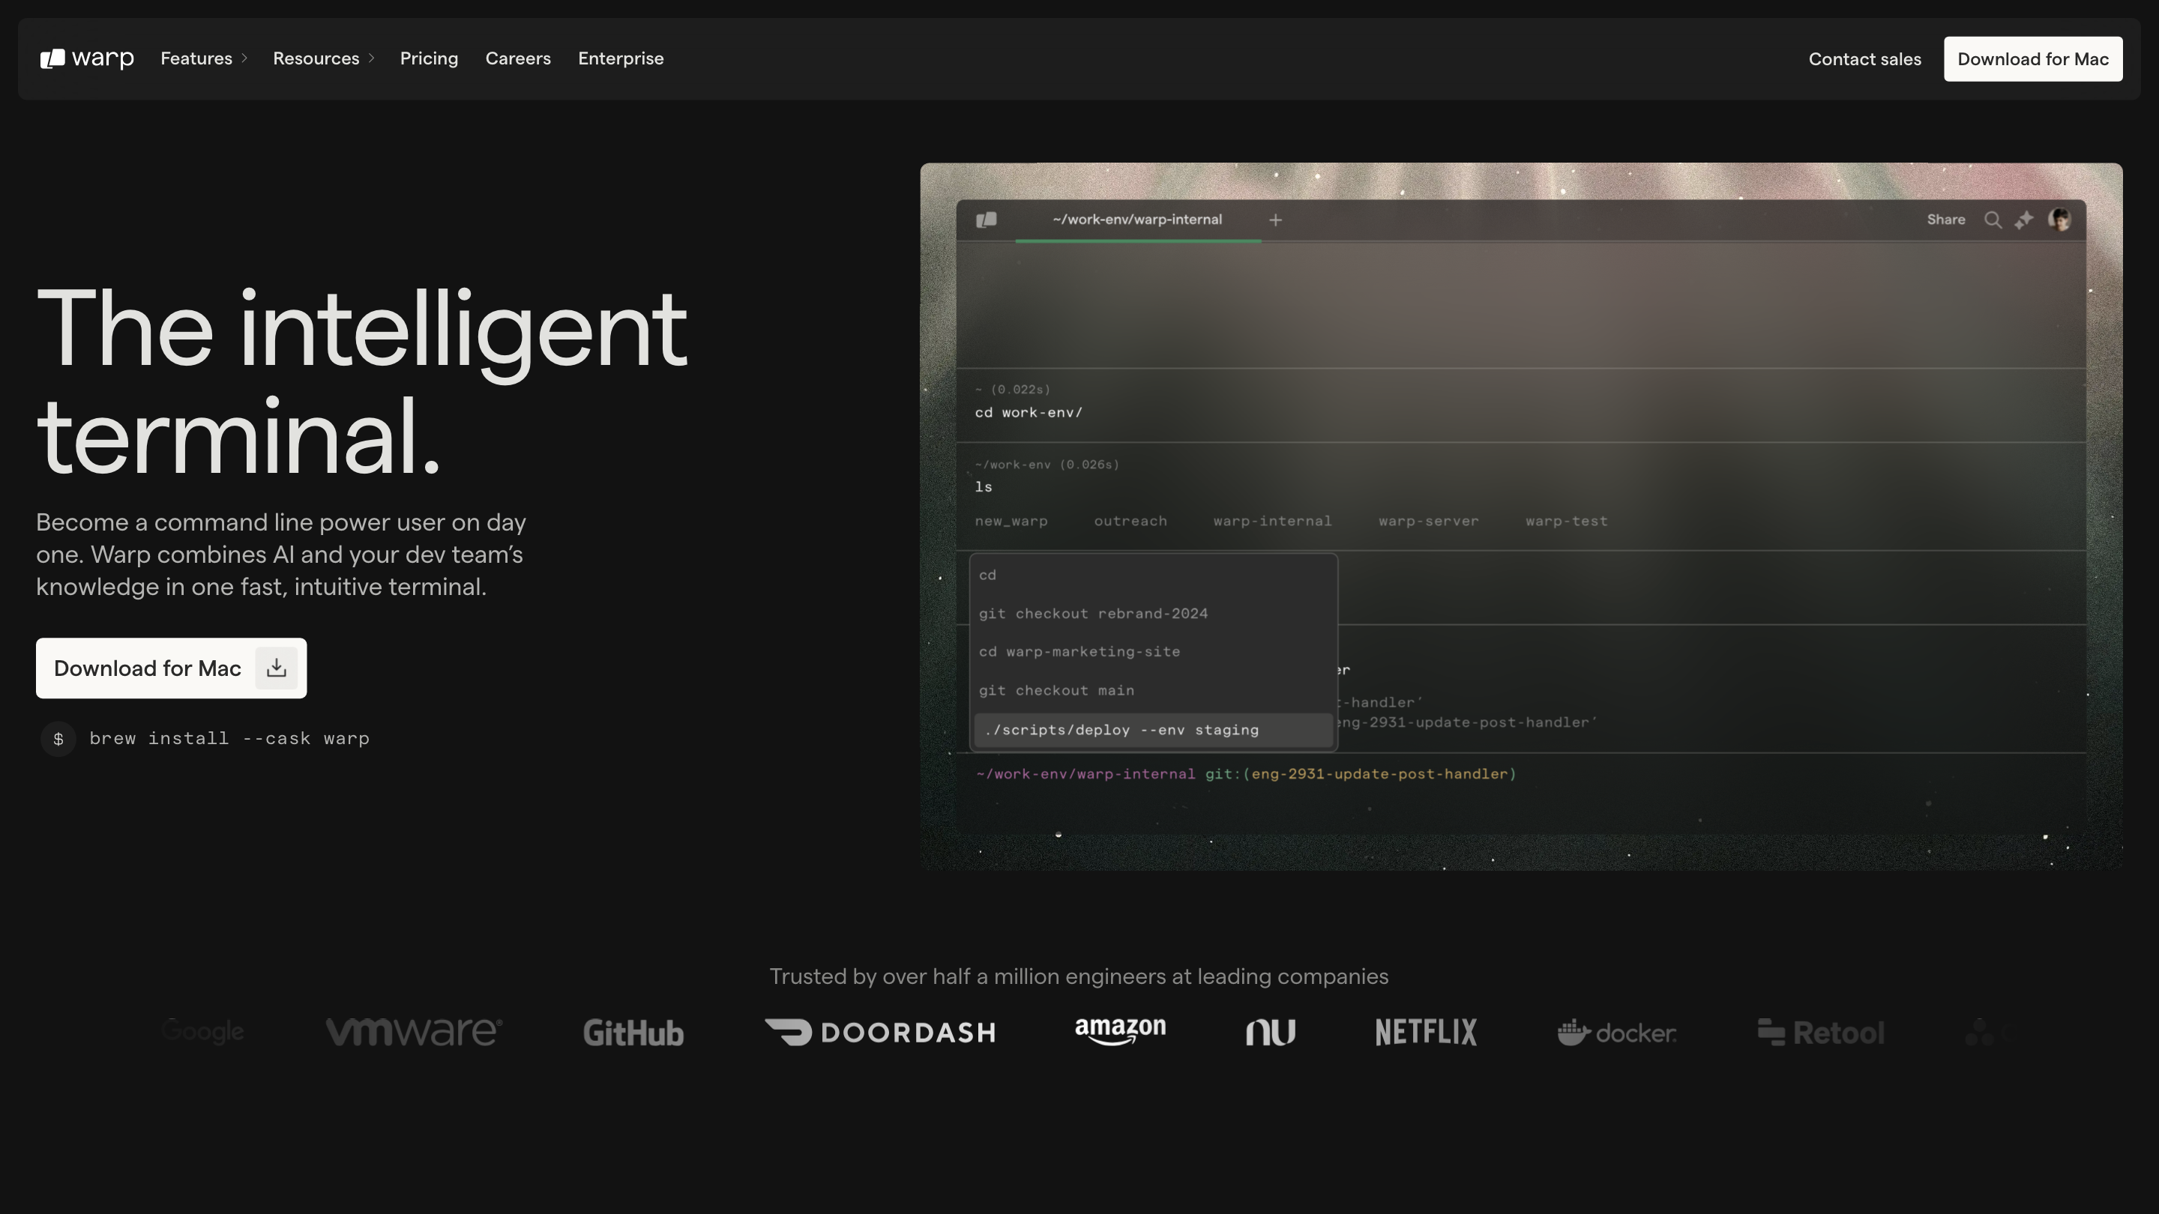Open the Contact sales link

(1864, 58)
